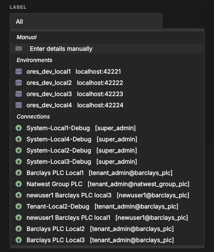
Task: Click the keyboard icon beside Enter details manually
Action: click(x=19, y=49)
